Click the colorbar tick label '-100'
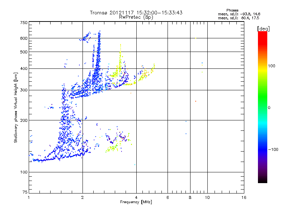287x215 pixels. click(x=273, y=149)
